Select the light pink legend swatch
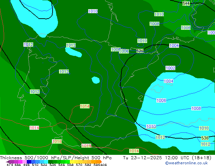Viewport: 215px width, 166px height. (24, 162)
